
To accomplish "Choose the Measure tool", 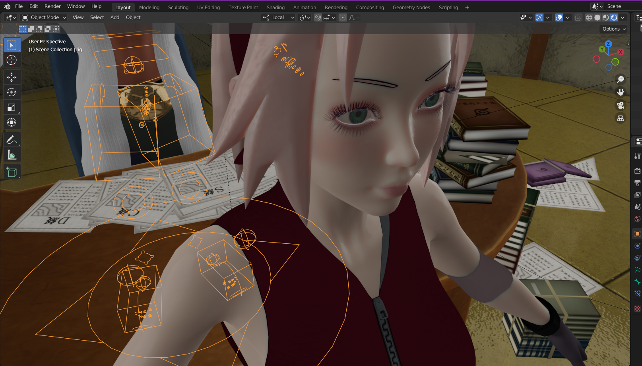I will (x=12, y=155).
